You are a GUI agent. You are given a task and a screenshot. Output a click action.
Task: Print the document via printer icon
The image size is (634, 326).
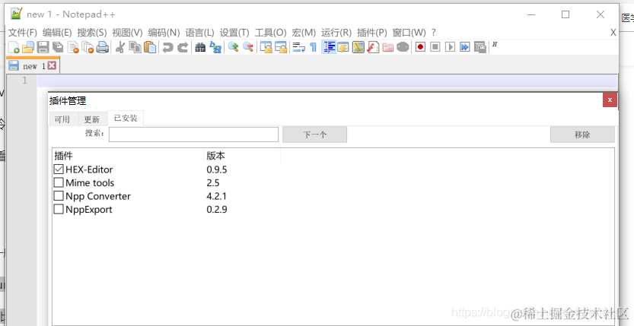102,47
